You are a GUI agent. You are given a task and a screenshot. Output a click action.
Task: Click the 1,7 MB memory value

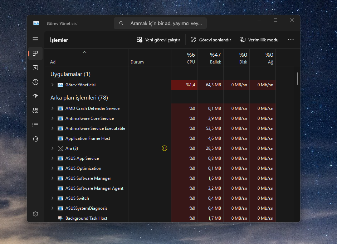coord(215,218)
